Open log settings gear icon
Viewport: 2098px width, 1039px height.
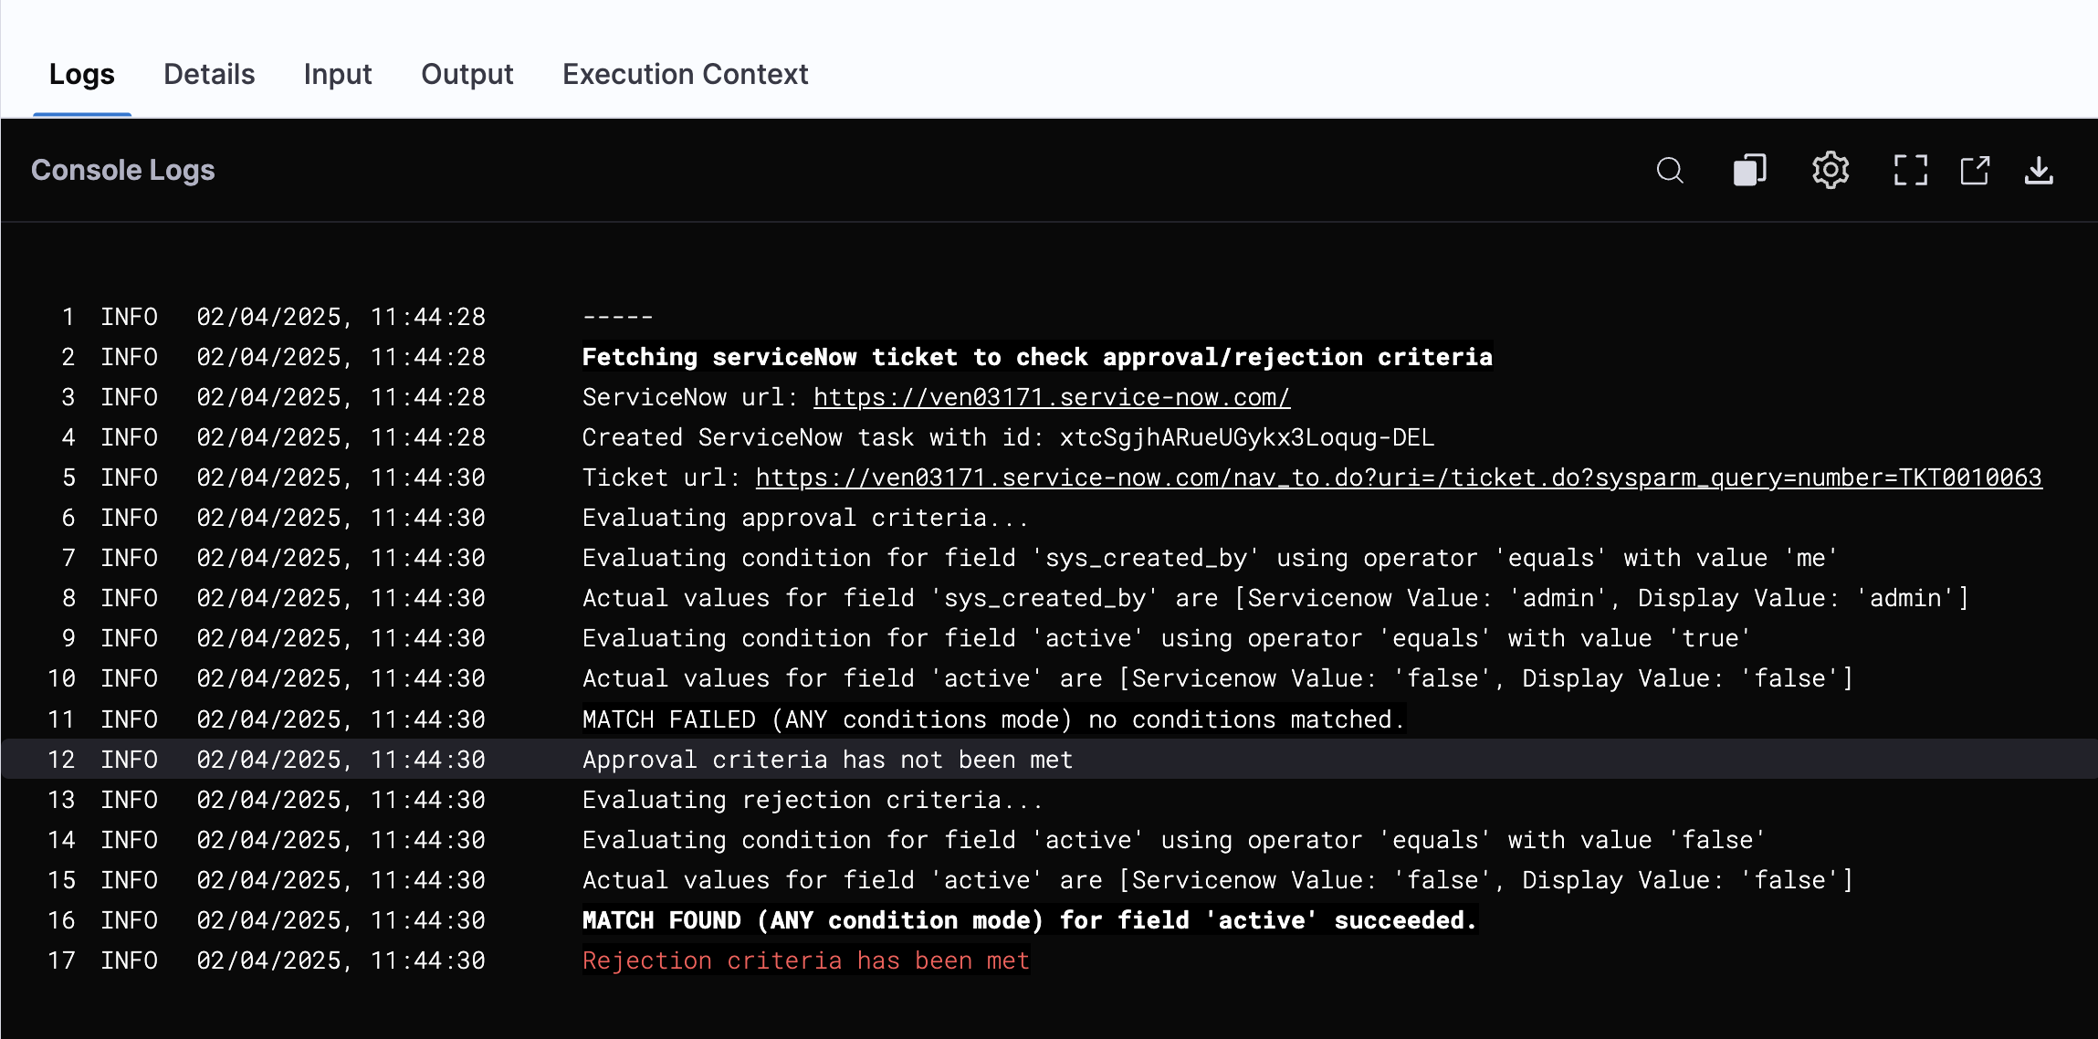pos(1830,171)
